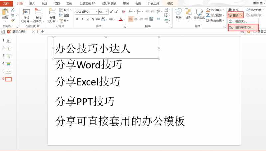Increase list indent level icon
The width and height of the screenshot is (266, 151).
[153, 12]
